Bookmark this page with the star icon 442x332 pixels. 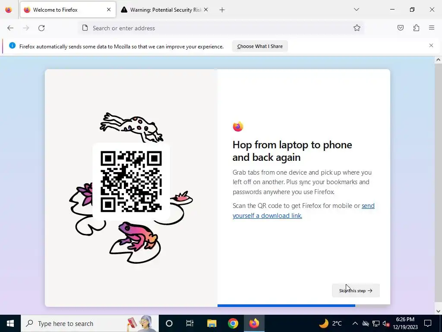tap(357, 28)
